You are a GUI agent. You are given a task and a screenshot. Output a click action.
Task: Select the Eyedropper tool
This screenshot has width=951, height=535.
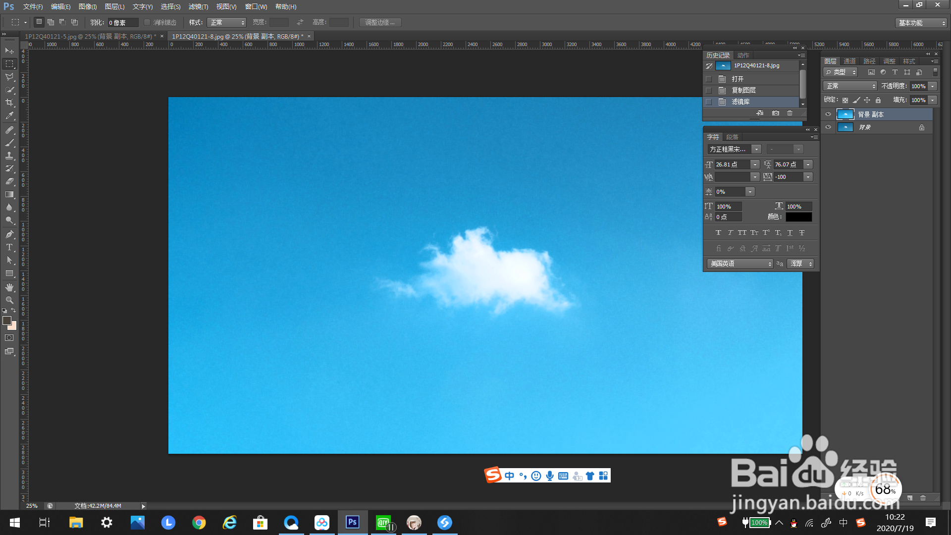[x=9, y=116]
